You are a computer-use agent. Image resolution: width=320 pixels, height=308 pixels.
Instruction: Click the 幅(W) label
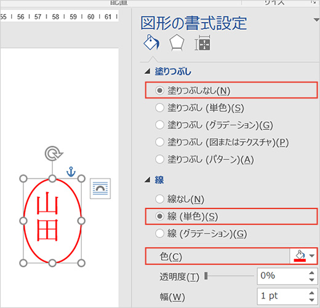point(172,297)
